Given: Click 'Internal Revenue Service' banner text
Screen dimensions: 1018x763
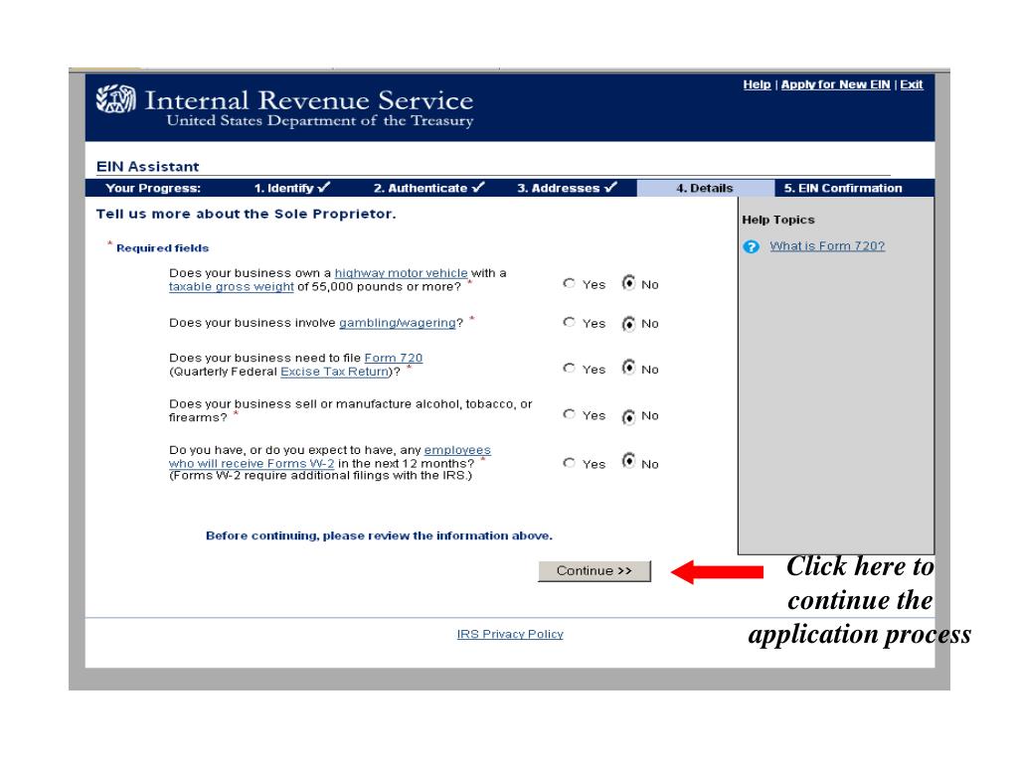Looking at the screenshot, I should pyautogui.click(x=309, y=100).
